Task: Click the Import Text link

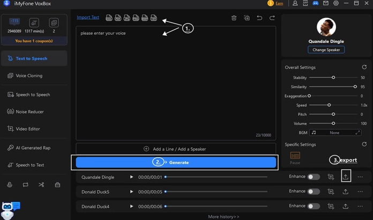Action: pyautogui.click(x=88, y=17)
